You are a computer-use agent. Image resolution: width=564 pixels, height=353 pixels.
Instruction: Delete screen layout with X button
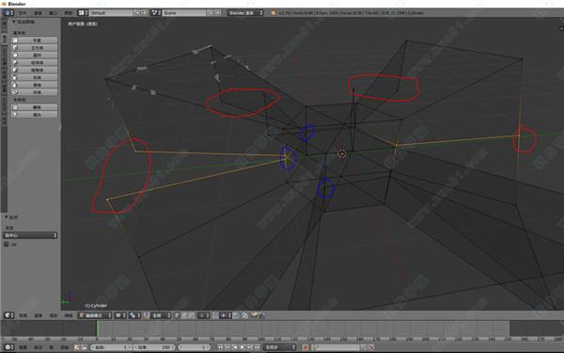[x=144, y=12]
